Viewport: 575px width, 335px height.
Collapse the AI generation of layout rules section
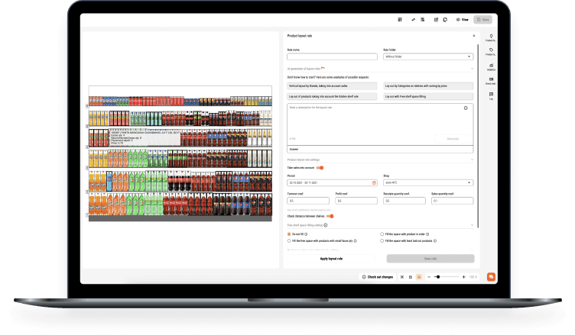click(x=472, y=69)
